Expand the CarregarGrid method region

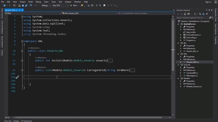click(x=22, y=70)
